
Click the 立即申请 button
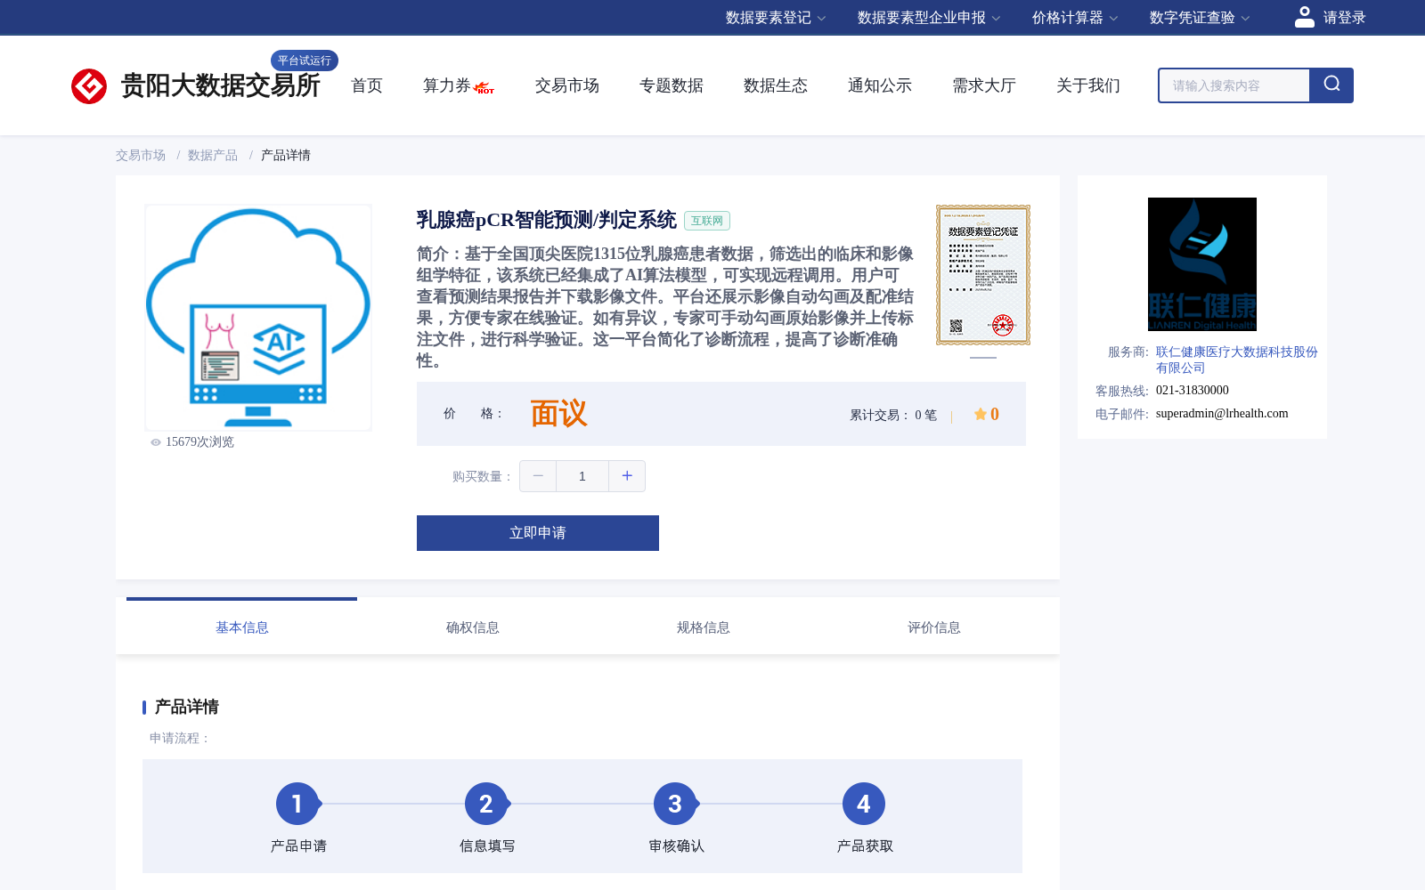point(538,533)
